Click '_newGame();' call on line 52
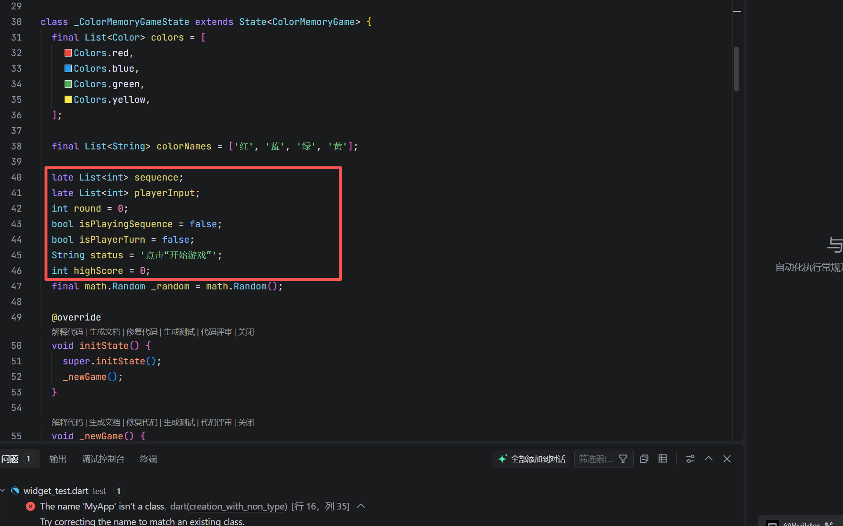This screenshot has width=843, height=526. coord(92,377)
